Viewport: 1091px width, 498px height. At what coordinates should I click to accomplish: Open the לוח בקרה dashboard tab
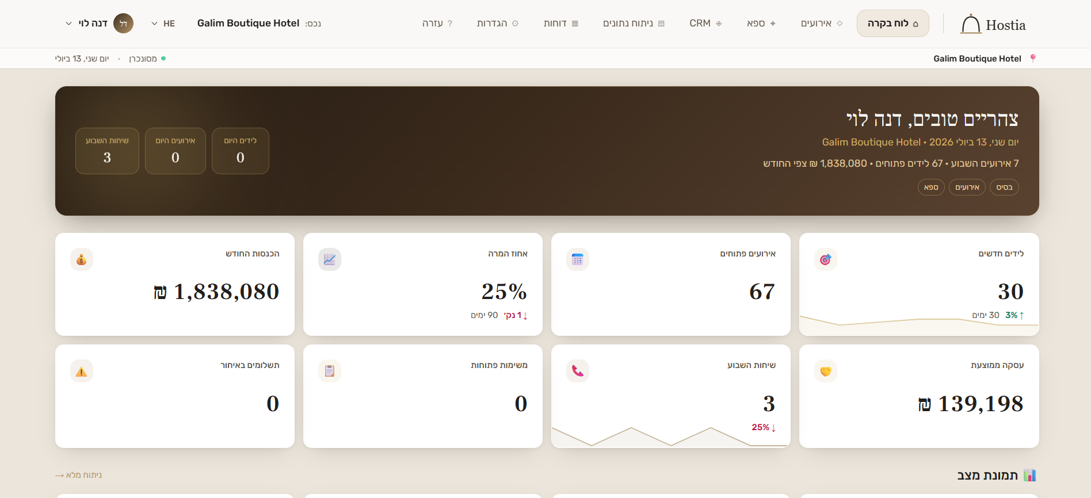(892, 24)
